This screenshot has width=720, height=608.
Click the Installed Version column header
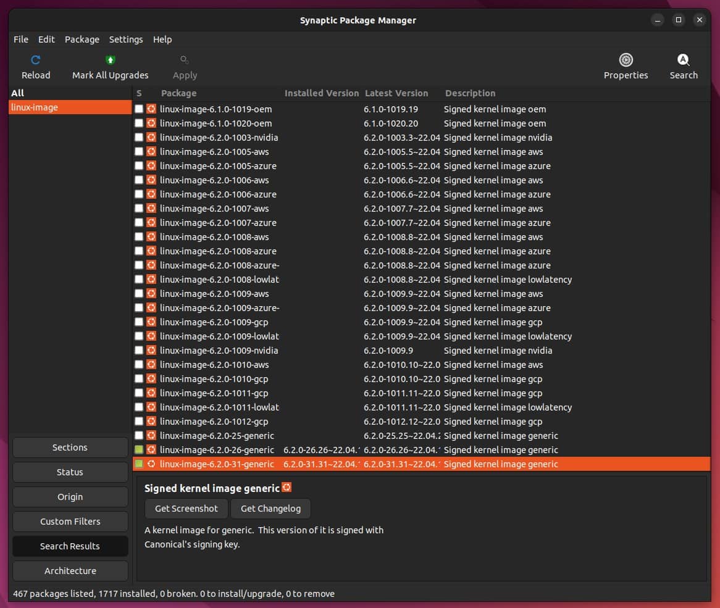click(x=321, y=93)
